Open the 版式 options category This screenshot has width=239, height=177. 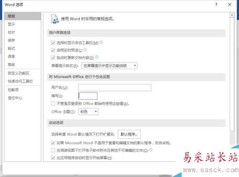11,49
